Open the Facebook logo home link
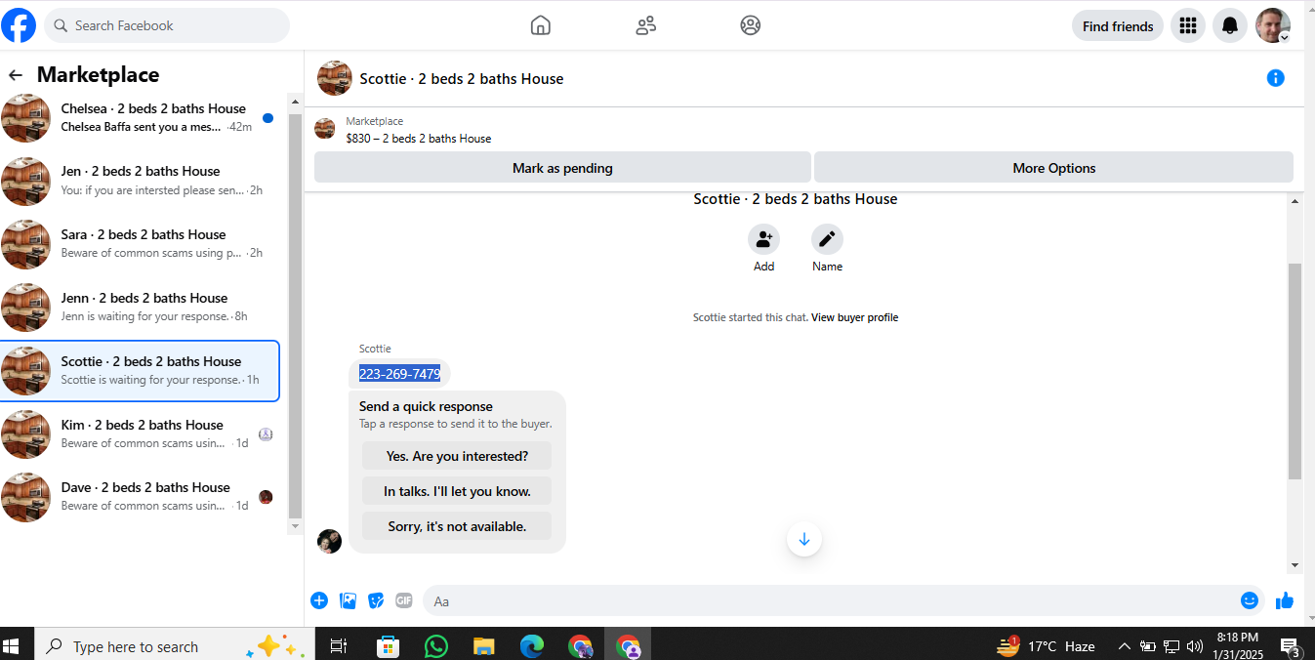Viewport: 1315px width, 660px height. click(x=19, y=25)
